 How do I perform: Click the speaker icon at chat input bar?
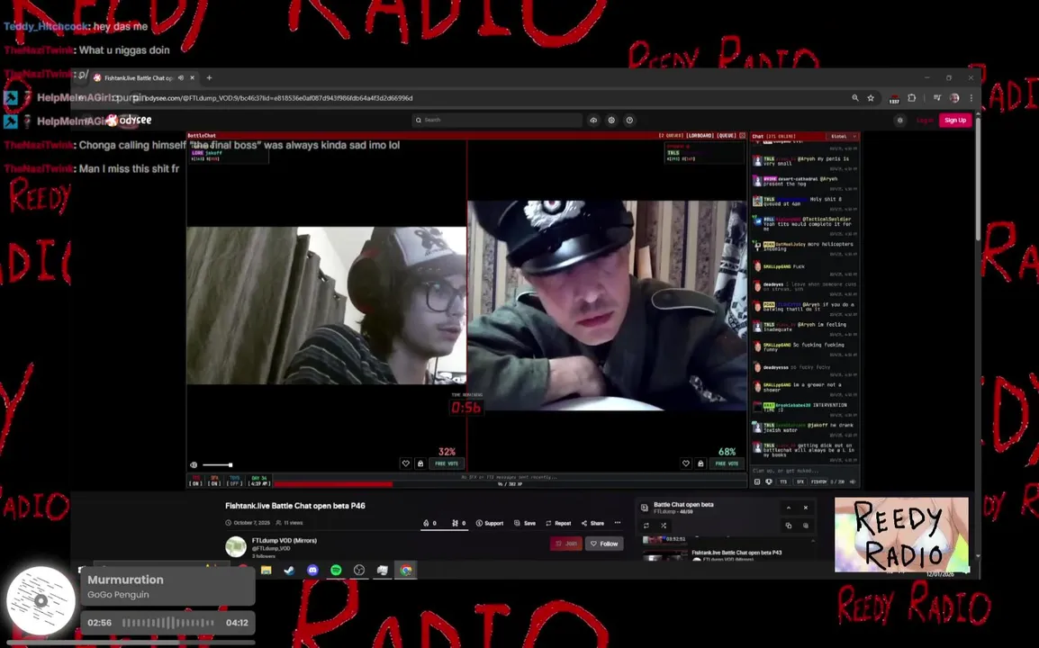click(x=853, y=482)
